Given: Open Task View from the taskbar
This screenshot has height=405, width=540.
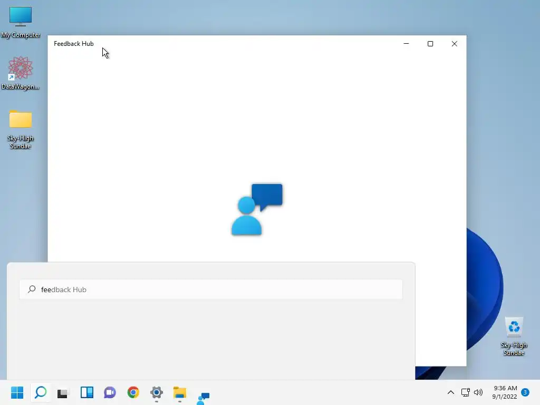Looking at the screenshot, I should 64,392.
